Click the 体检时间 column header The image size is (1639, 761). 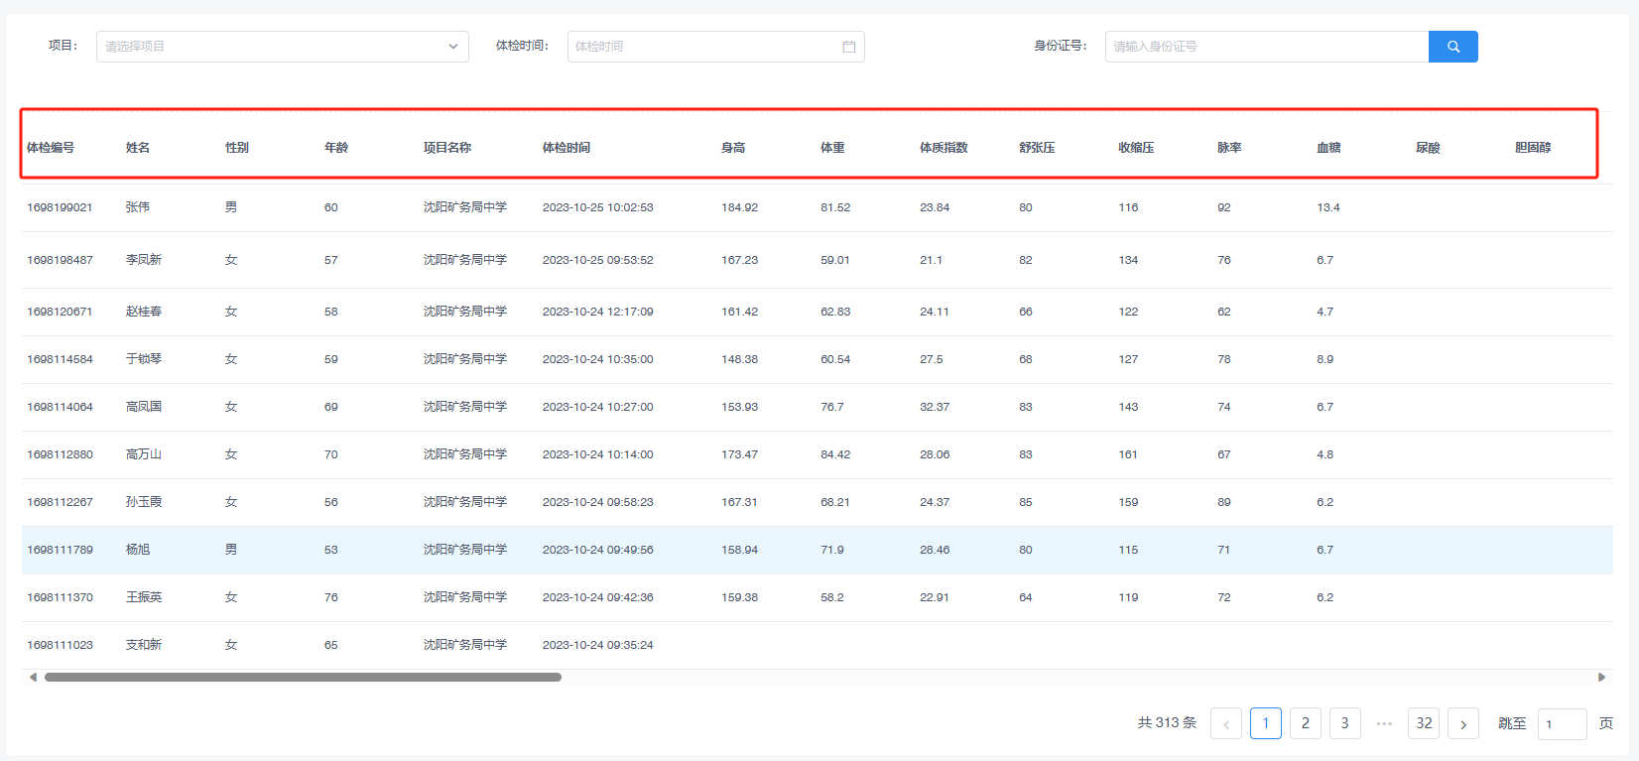(x=566, y=148)
